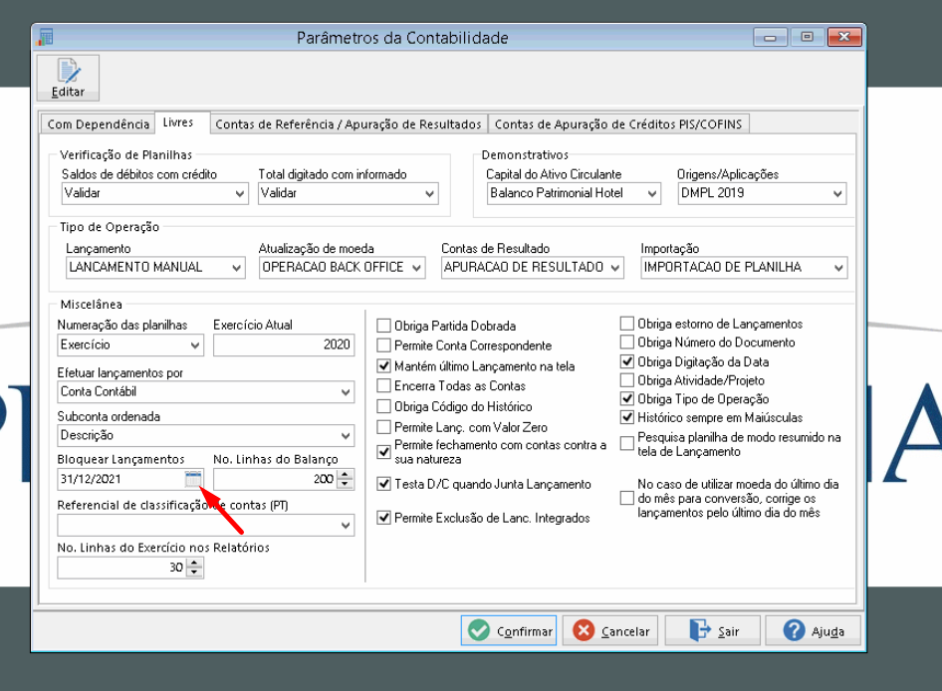Select the Livres tab
The width and height of the screenshot is (942, 691).
click(178, 122)
